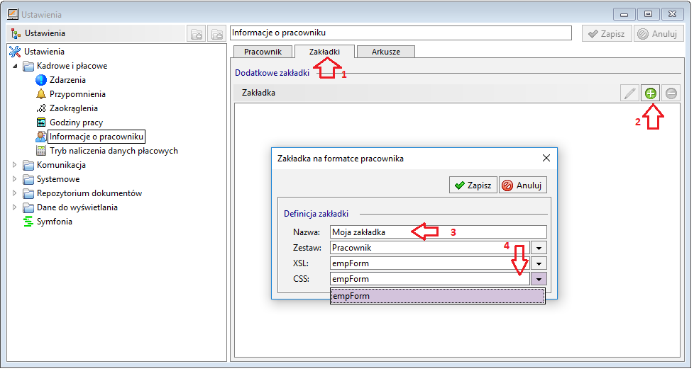
Task: Select Tryb naliczenia danych płacowych
Action: point(114,151)
